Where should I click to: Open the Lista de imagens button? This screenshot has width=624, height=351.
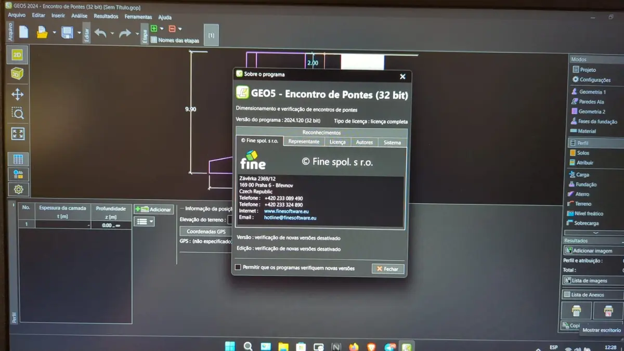point(593,281)
